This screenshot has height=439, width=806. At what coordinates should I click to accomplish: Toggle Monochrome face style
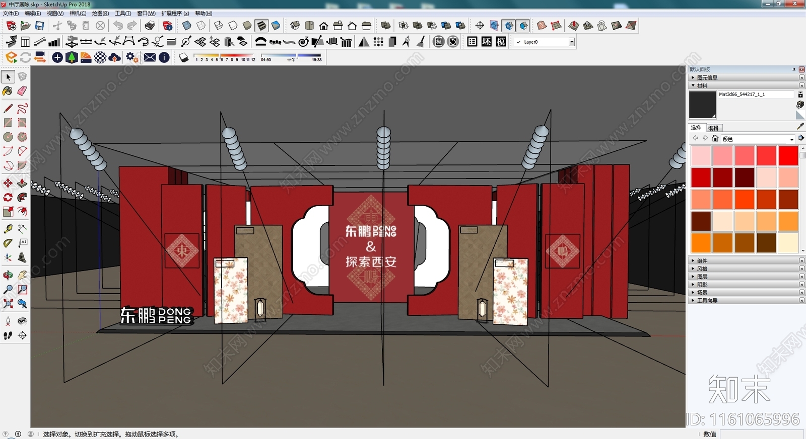tap(276, 26)
